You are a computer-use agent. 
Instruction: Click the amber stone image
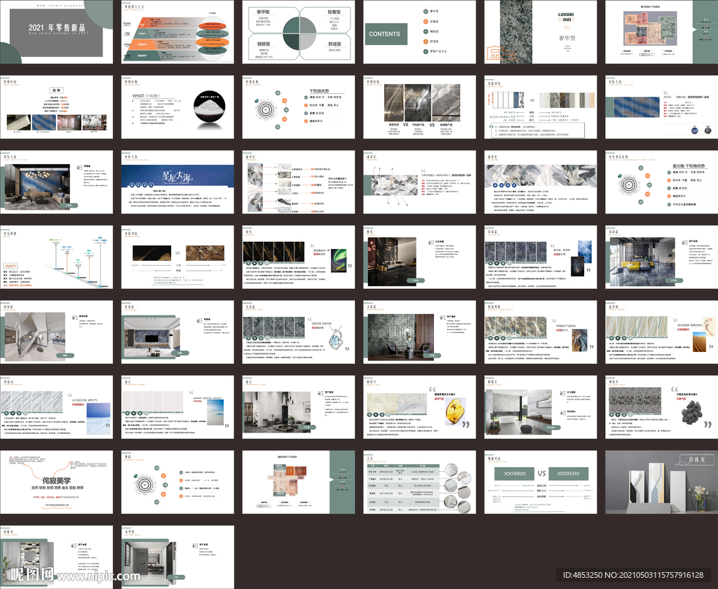pos(455,411)
